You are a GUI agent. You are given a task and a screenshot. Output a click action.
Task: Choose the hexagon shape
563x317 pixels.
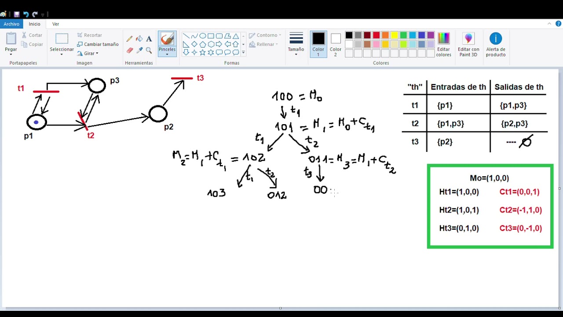[211, 44]
